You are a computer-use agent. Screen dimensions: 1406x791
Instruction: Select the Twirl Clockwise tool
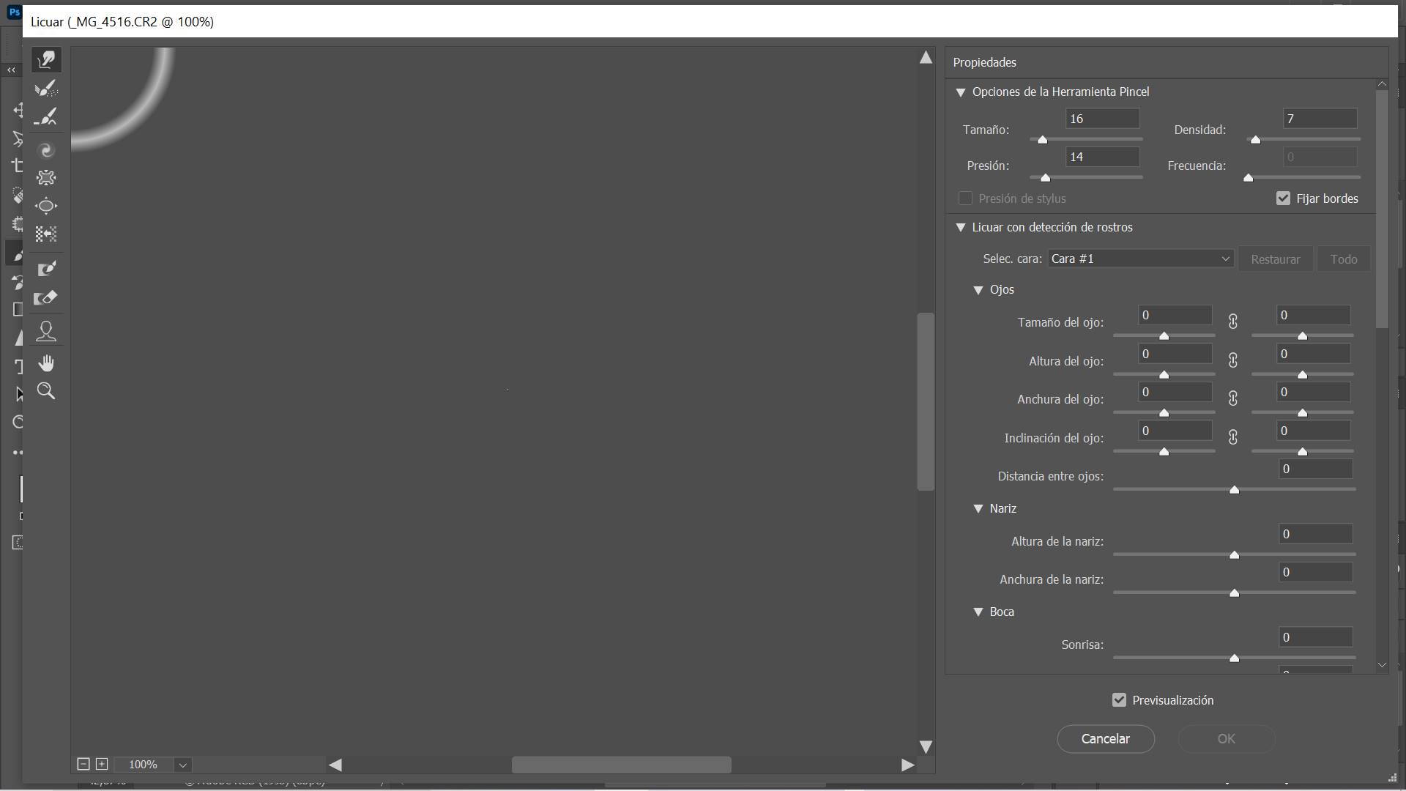tap(46, 150)
